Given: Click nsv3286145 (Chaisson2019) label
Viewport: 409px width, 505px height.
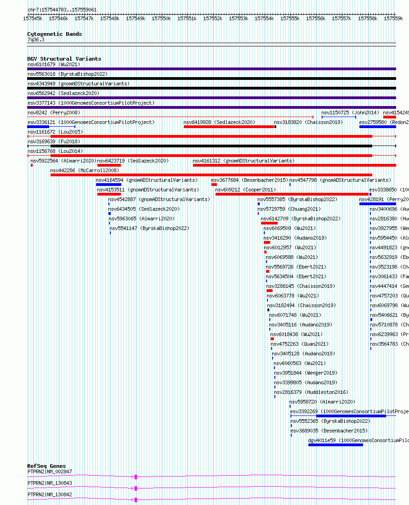Looking at the screenshot, I should click(x=301, y=286).
